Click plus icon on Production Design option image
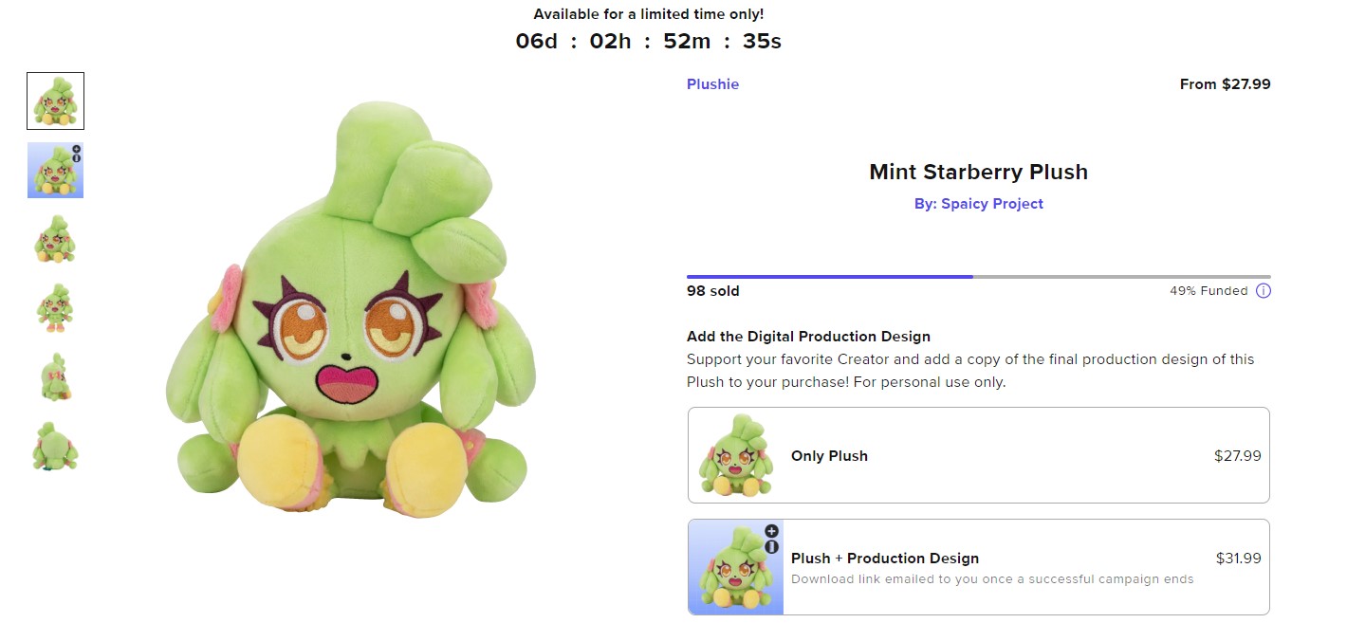Image resolution: width=1347 pixels, height=623 pixels. click(x=771, y=532)
